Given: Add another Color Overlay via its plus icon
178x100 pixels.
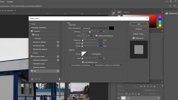Looking at the screenshot, I should (58, 56).
